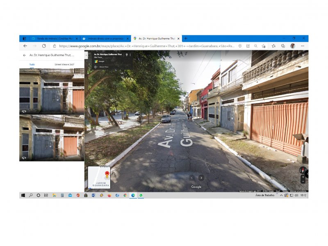Open WhatsApp from the taskbar
This screenshot has width=328, height=246.
(141, 195)
